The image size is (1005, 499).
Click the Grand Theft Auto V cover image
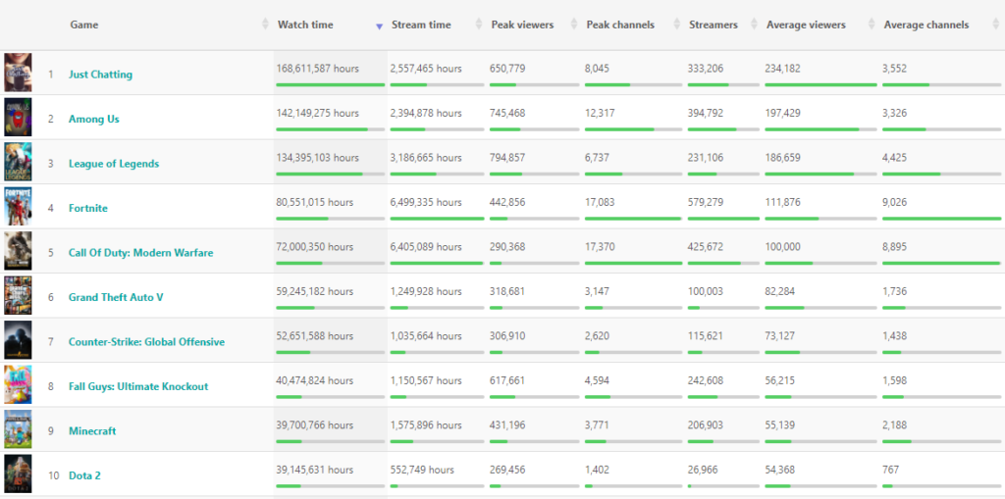18,295
